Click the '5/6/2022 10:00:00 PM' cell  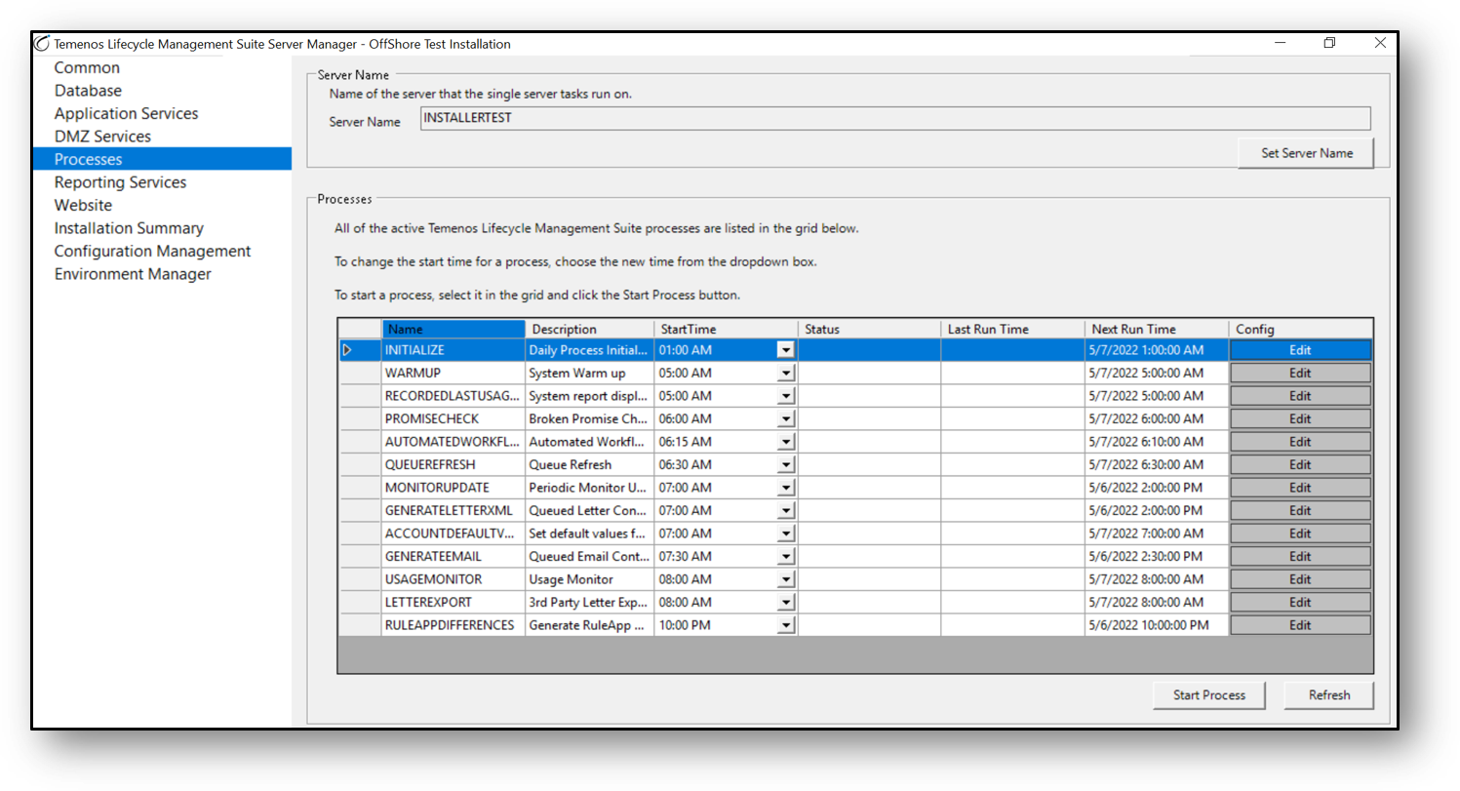coord(1156,625)
